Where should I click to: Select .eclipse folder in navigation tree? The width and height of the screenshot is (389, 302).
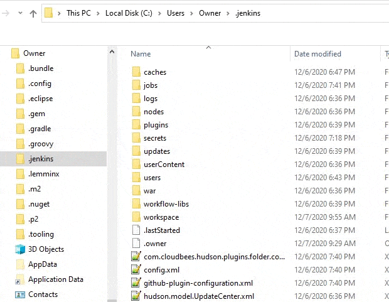40,99
